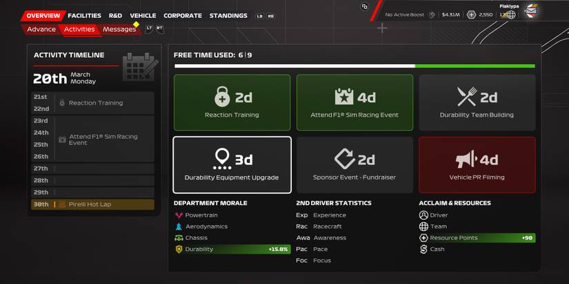The height and width of the screenshot is (284, 569).
Task: Click the Aerodynamics department icon
Action: (179, 226)
